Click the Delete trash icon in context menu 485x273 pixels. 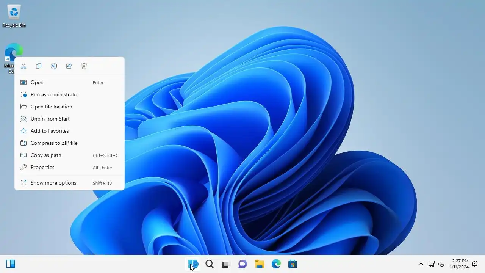point(84,66)
